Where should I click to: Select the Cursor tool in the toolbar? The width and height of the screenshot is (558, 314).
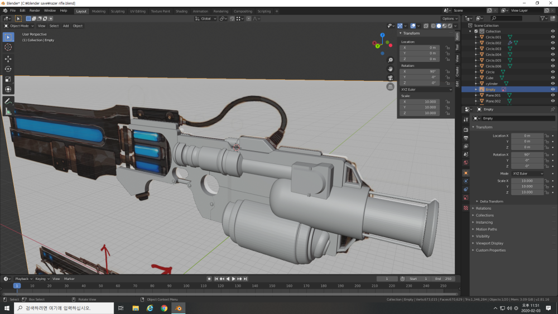tap(8, 47)
